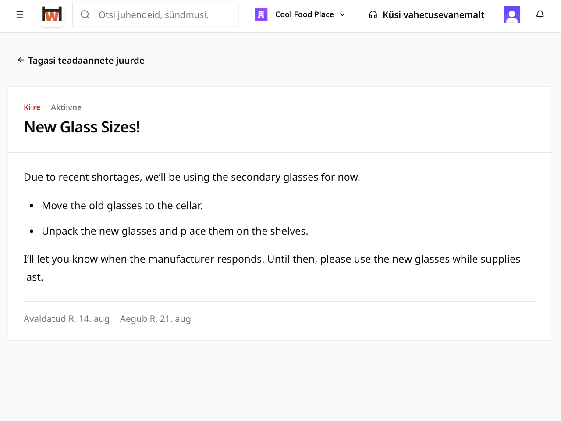Screen dimensions: 561x421
Task: Open the hamburger navigation menu
Action: click(20, 14)
